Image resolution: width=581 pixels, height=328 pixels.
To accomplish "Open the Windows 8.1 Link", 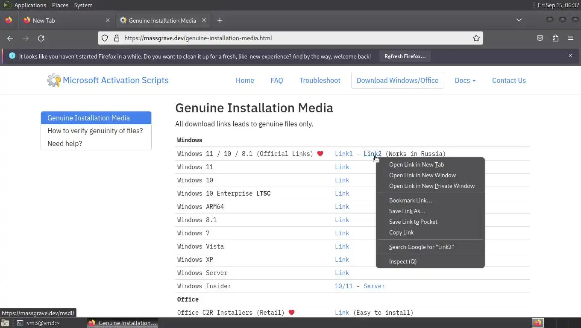I will [x=342, y=220].
